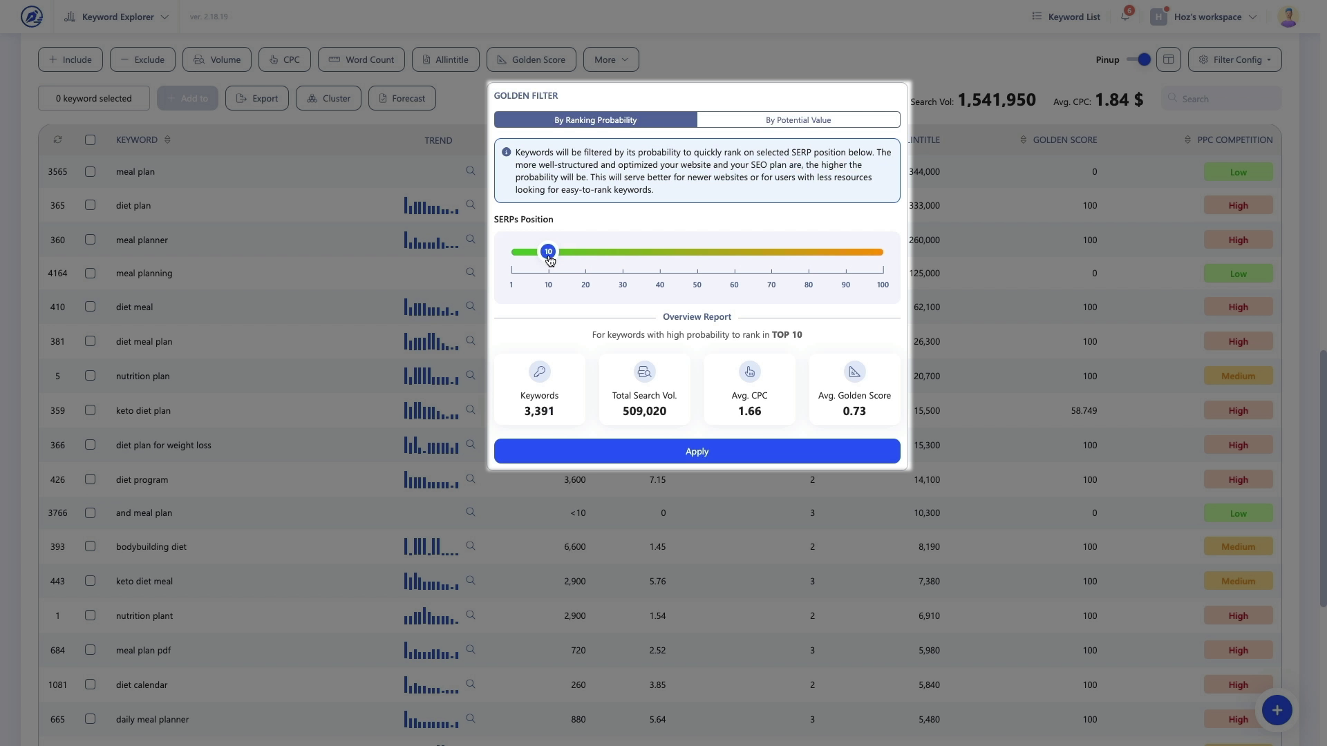Screen dimensions: 1327x746
Task: Toggle the Pinup switch
Action: click(x=1138, y=59)
